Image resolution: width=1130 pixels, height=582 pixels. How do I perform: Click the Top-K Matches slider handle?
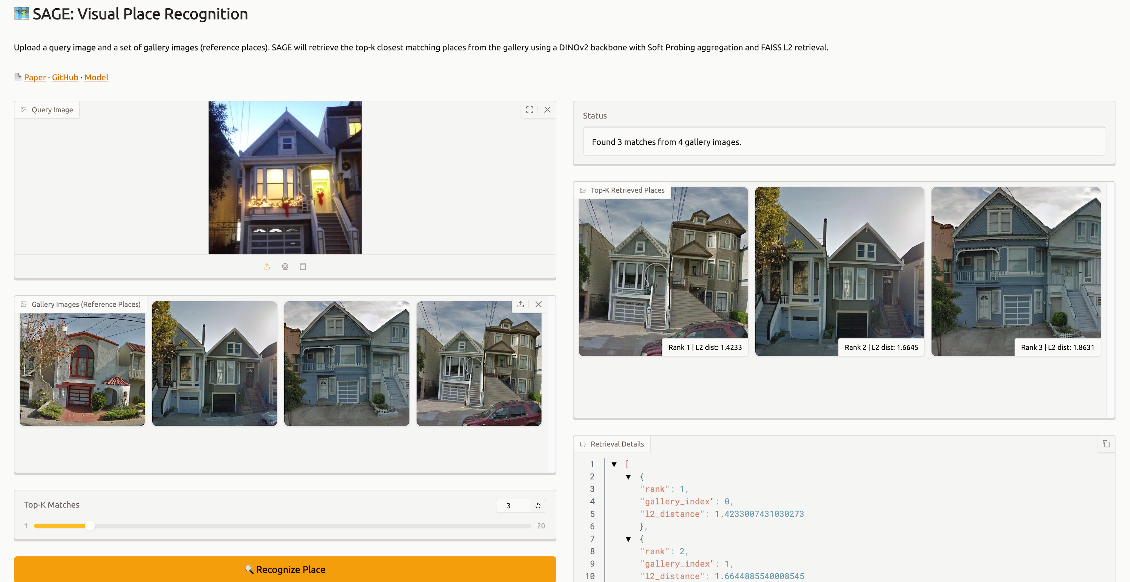pos(90,526)
